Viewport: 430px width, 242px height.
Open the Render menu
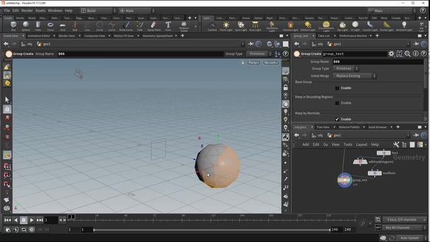(27, 11)
